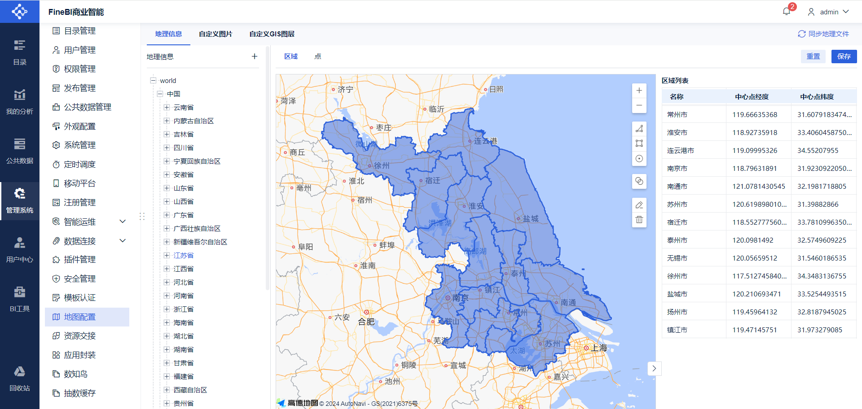Click the 同步地理文件 link
The height and width of the screenshot is (409, 862).
coord(823,34)
